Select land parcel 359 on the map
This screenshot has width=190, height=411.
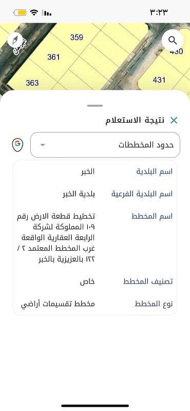click(x=77, y=38)
